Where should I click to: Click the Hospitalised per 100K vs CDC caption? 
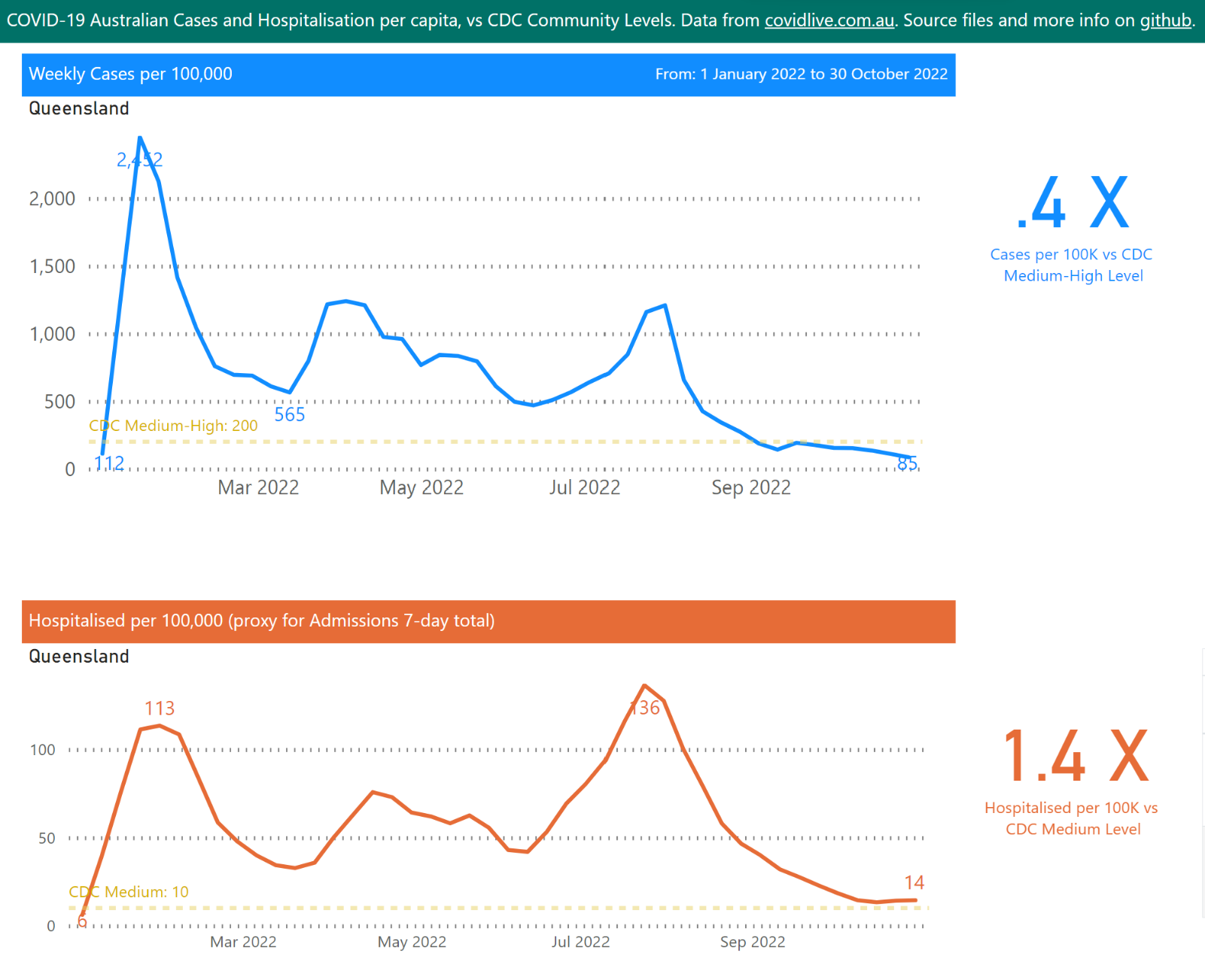pos(1072,818)
